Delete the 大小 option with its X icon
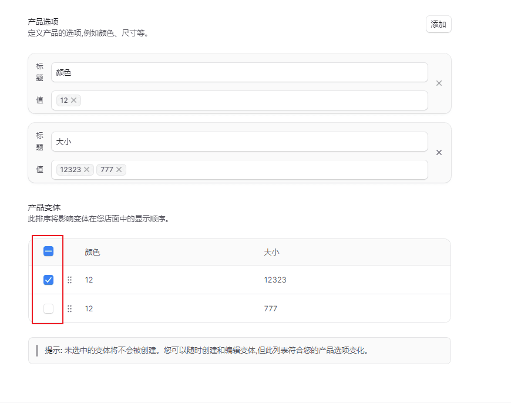This screenshot has height=410, width=511. point(439,153)
